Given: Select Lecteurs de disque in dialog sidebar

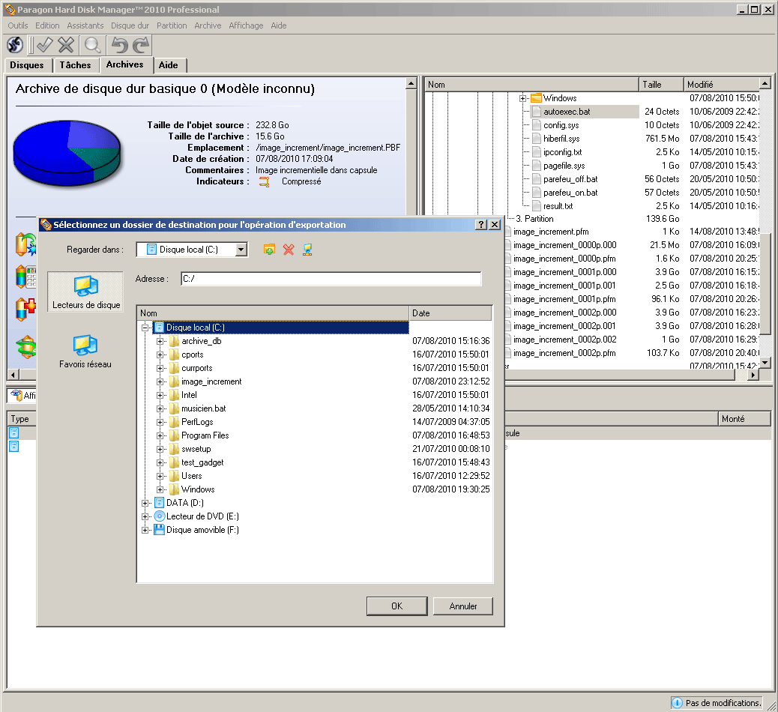Looking at the screenshot, I should click(85, 292).
